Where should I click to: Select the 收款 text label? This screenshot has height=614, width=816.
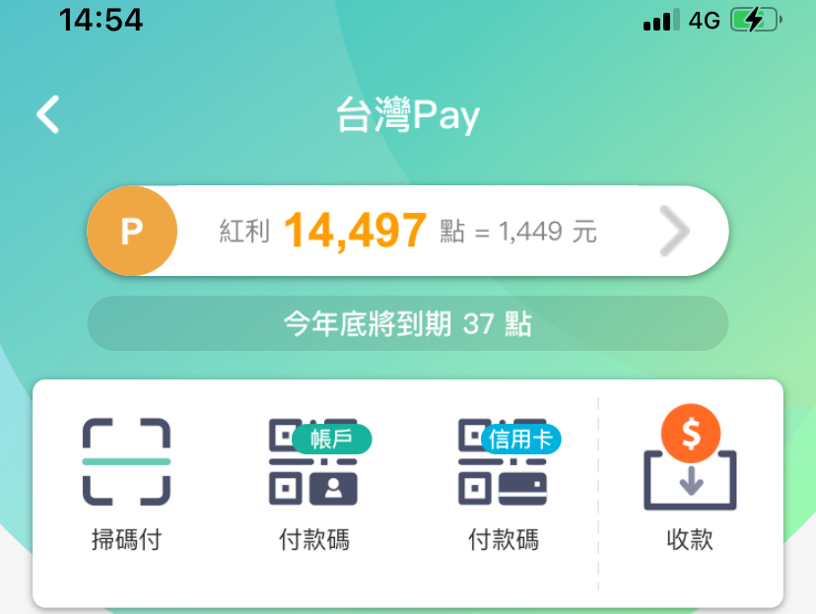(x=690, y=539)
